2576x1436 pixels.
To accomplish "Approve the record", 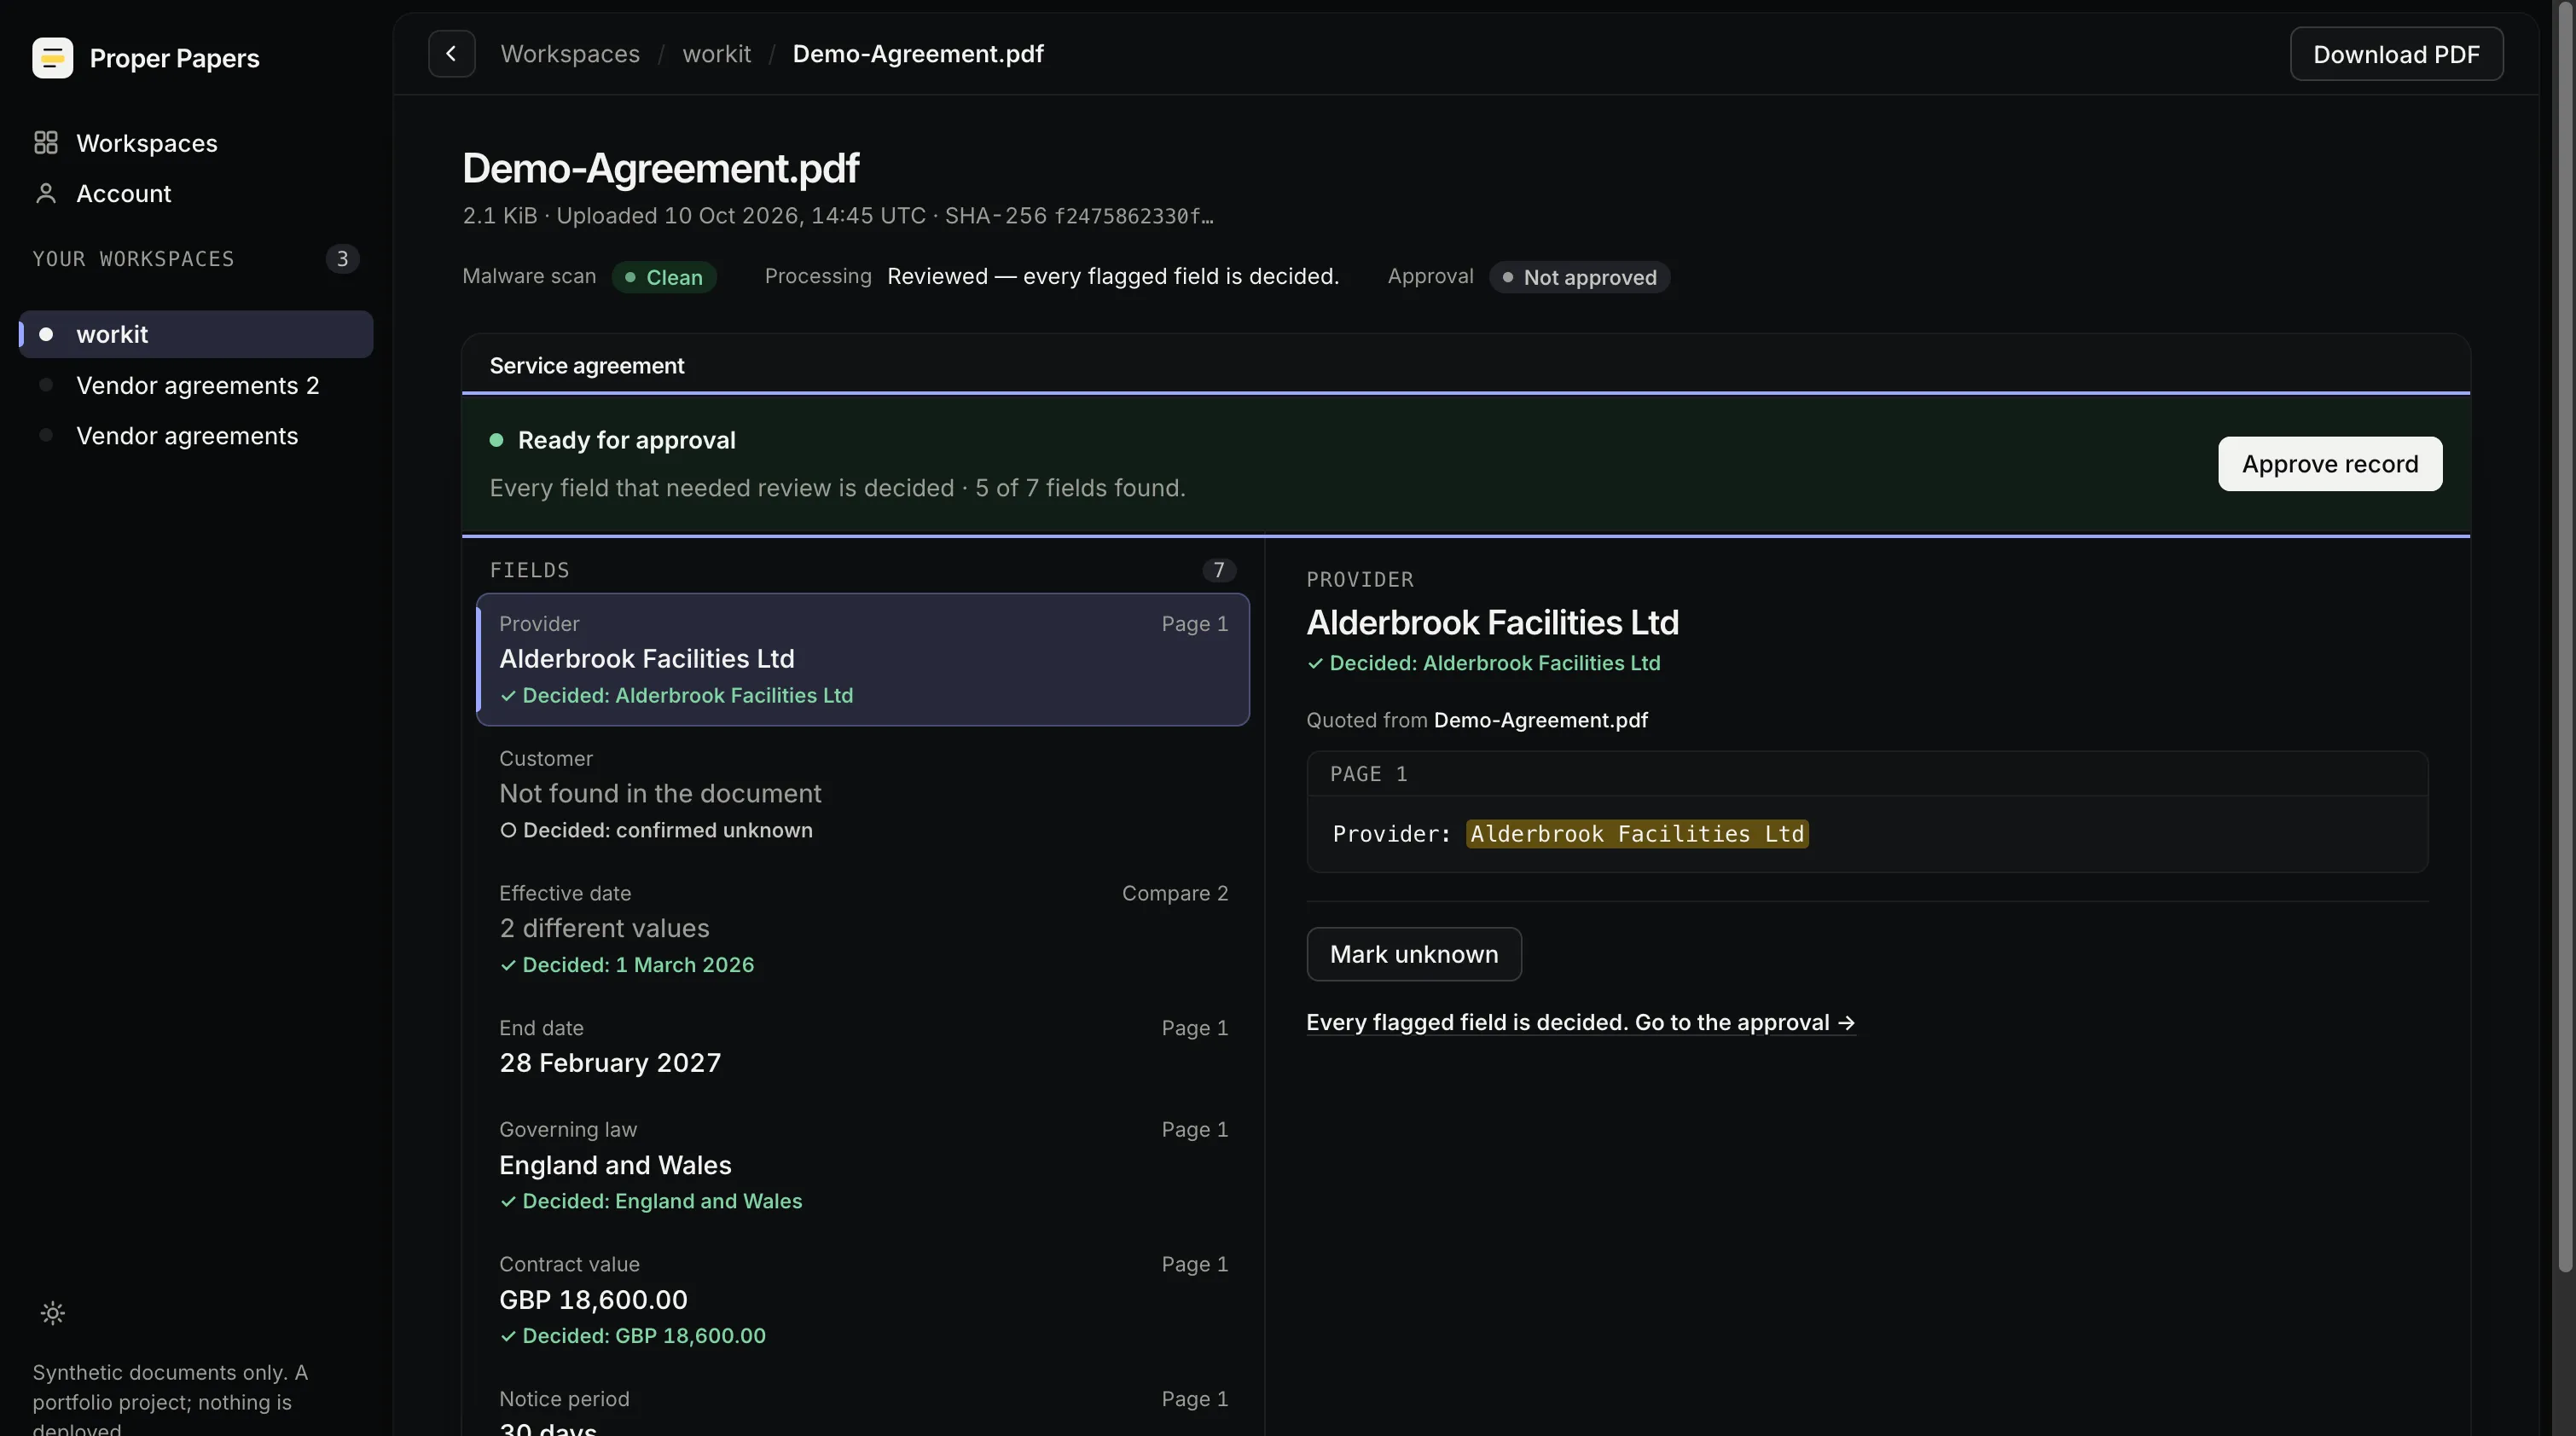I will pyautogui.click(x=2330, y=464).
